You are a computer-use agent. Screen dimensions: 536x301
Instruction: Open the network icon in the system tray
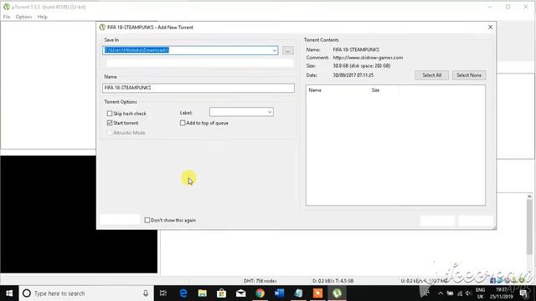click(x=460, y=293)
